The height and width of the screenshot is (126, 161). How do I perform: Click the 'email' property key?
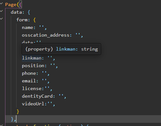point(29,81)
